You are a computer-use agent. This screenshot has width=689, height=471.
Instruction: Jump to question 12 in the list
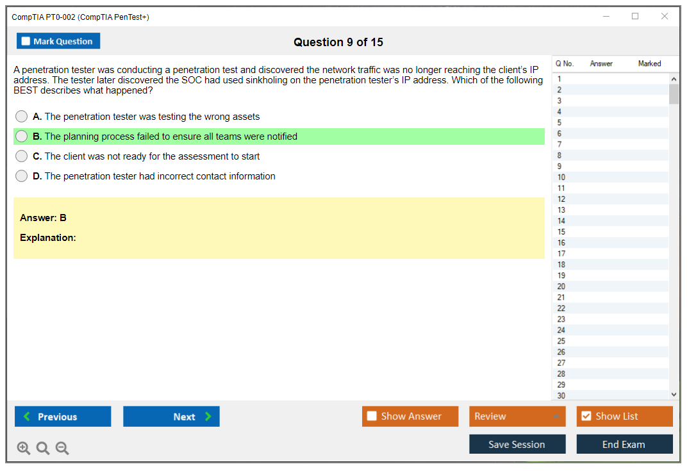561,199
